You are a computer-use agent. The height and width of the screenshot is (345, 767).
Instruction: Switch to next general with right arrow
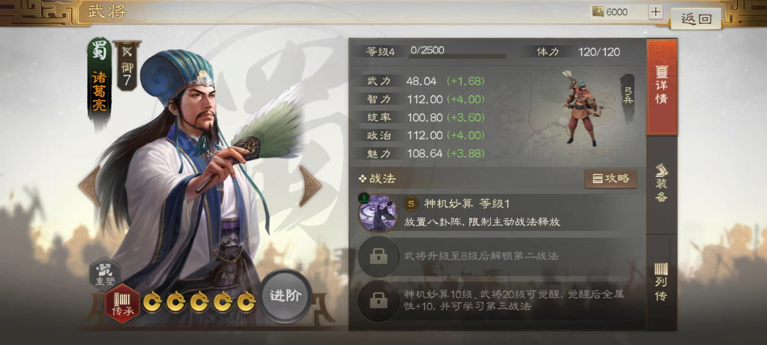[x=310, y=186]
